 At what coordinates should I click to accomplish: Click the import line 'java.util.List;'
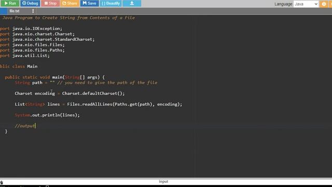click(x=31, y=56)
